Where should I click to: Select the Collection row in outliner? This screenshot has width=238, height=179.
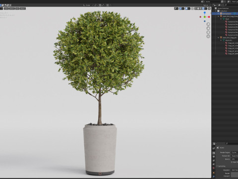224,11
